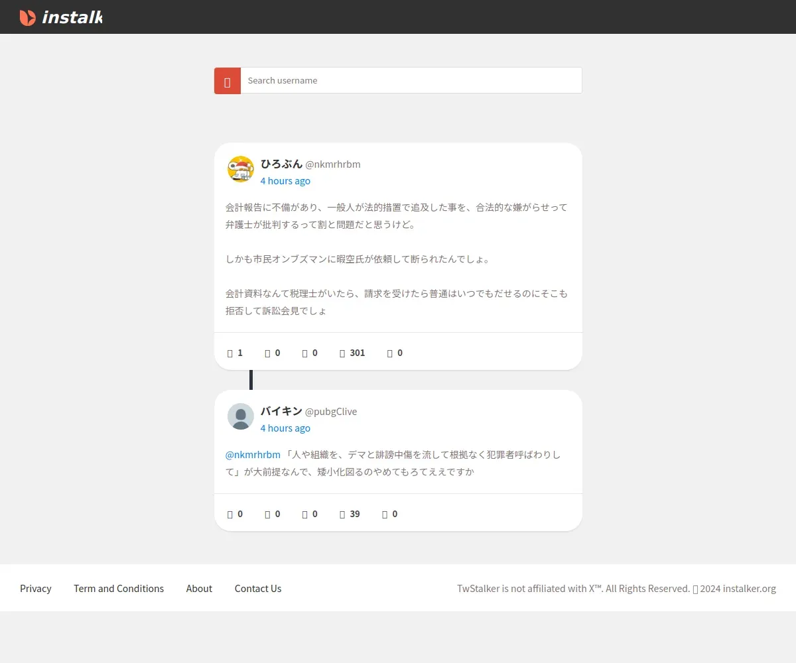The image size is (796, 663).
Task: Click the 39 count text
Action: point(355,514)
